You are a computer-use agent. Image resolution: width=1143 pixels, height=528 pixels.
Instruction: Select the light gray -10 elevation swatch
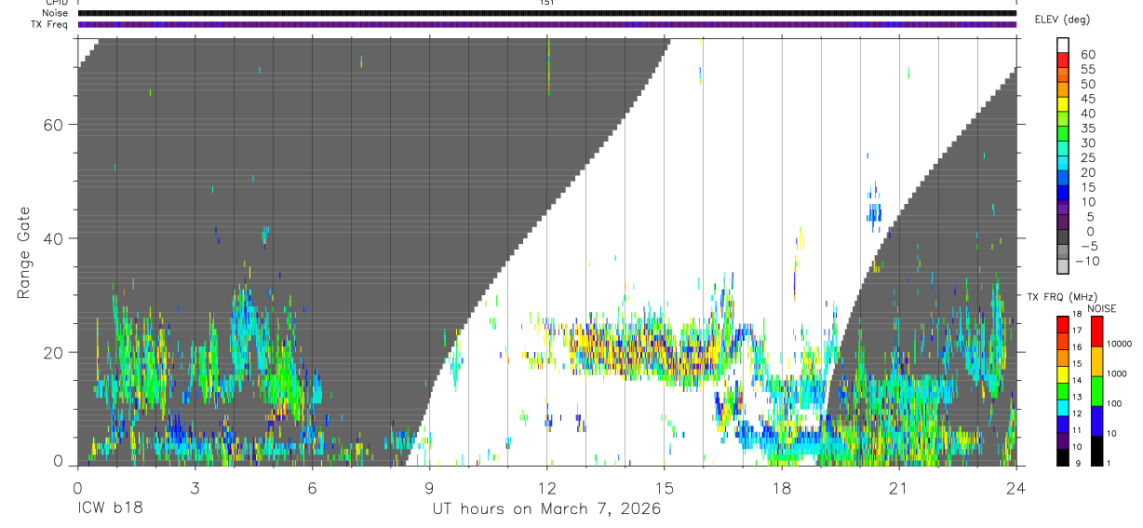coord(1063,266)
